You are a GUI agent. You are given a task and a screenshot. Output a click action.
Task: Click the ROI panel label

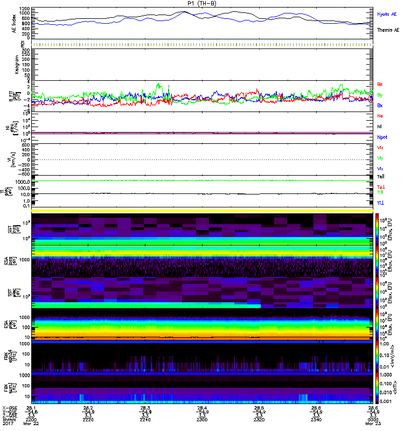[x=23, y=44]
